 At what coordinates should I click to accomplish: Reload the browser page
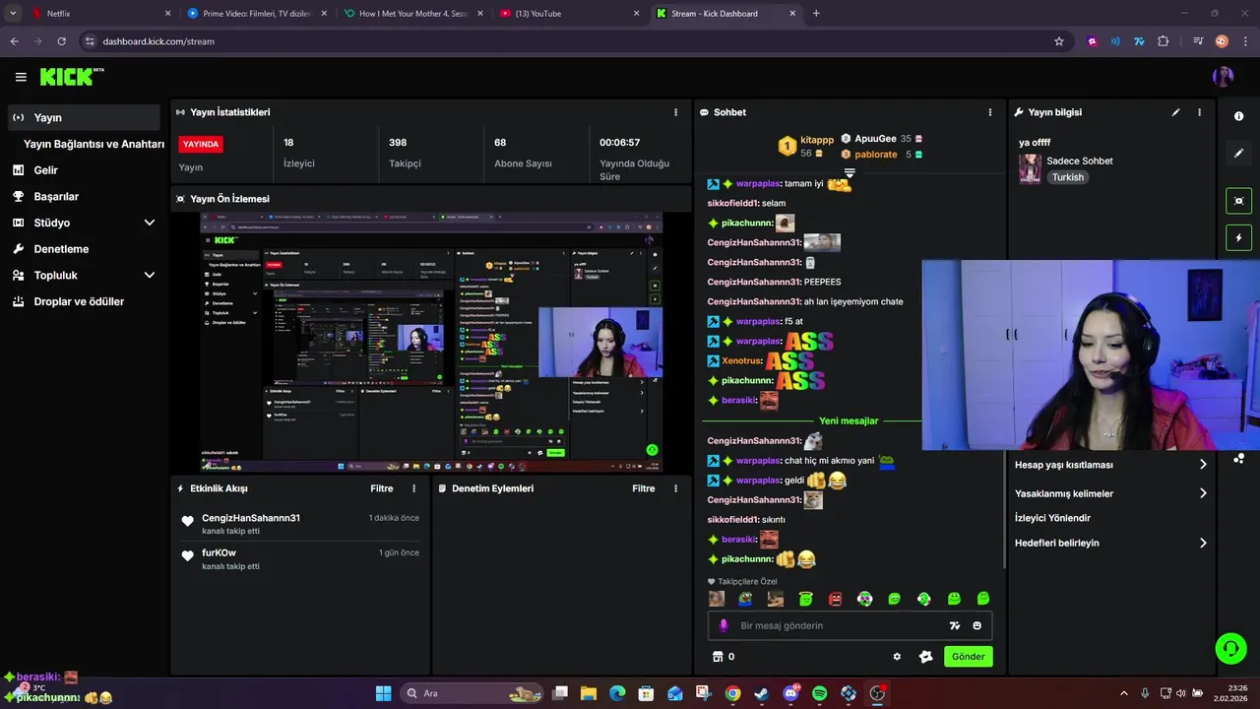(x=61, y=41)
